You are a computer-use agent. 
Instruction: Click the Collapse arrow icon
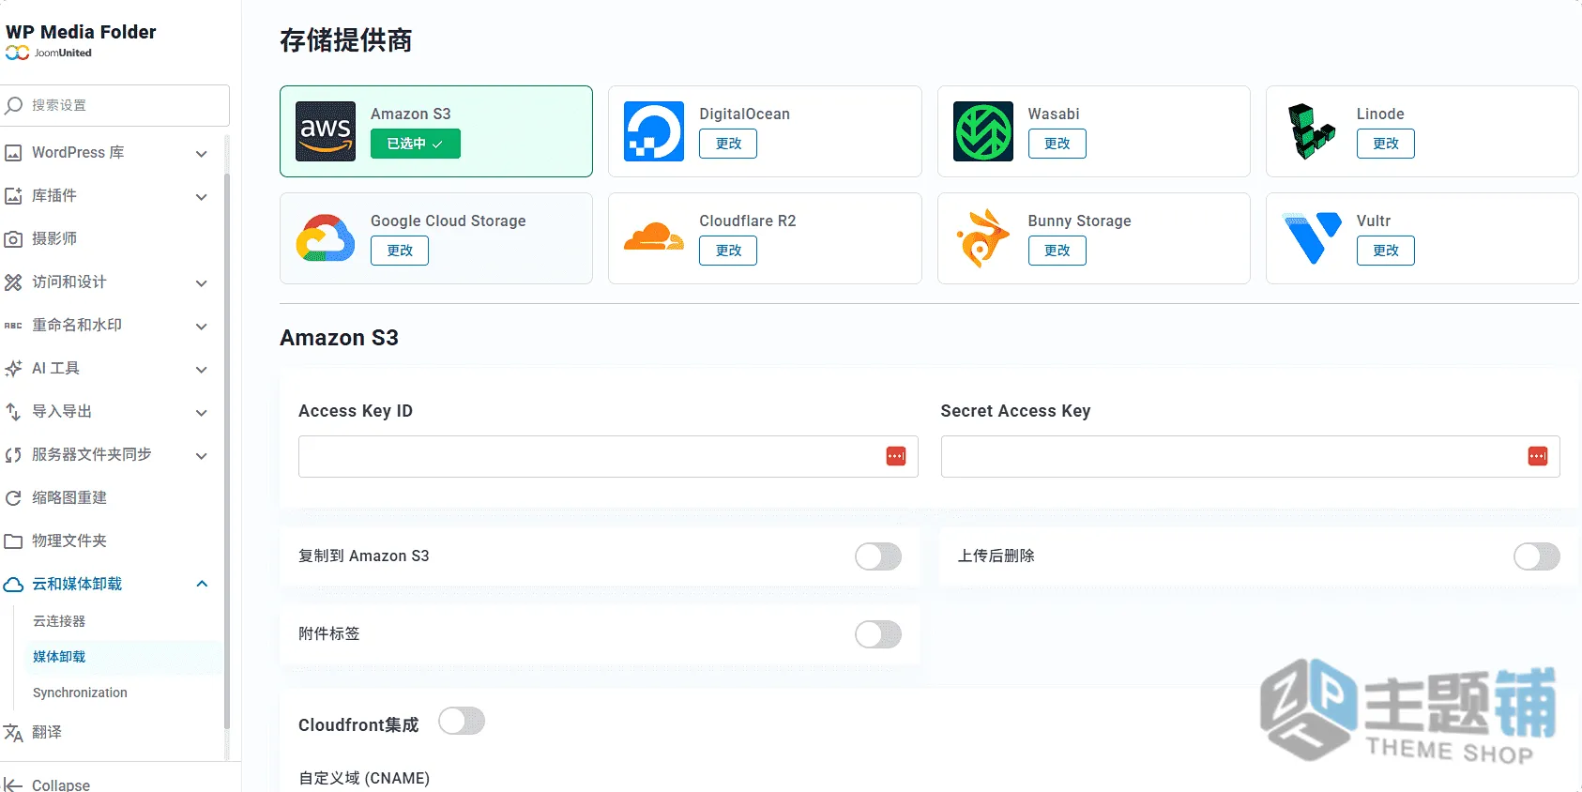tap(13, 785)
